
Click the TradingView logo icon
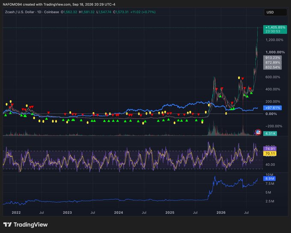(x=7, y=224)
